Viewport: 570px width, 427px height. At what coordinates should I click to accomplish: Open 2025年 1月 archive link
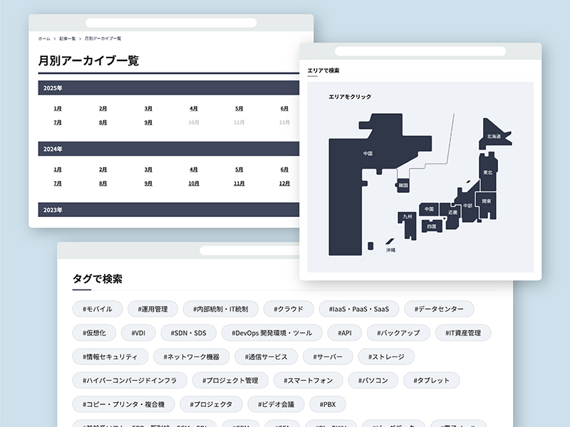click(x=58, y=109)
